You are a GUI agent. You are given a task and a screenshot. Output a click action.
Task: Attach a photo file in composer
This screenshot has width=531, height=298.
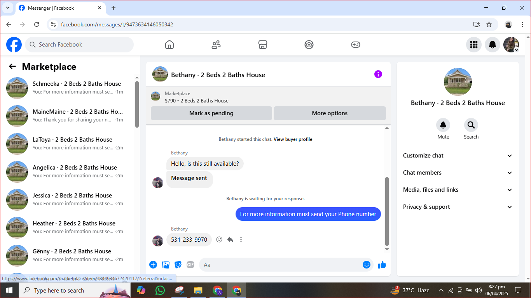tap(166, 265)
